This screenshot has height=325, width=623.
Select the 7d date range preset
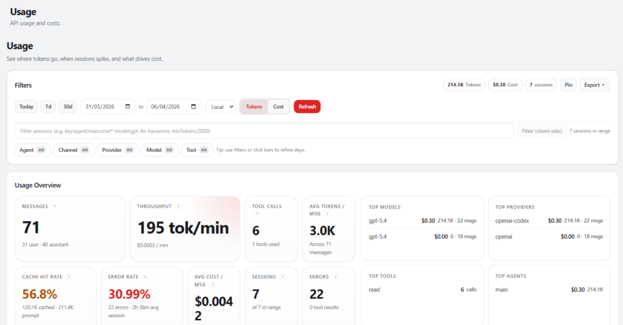click(48, 107)
